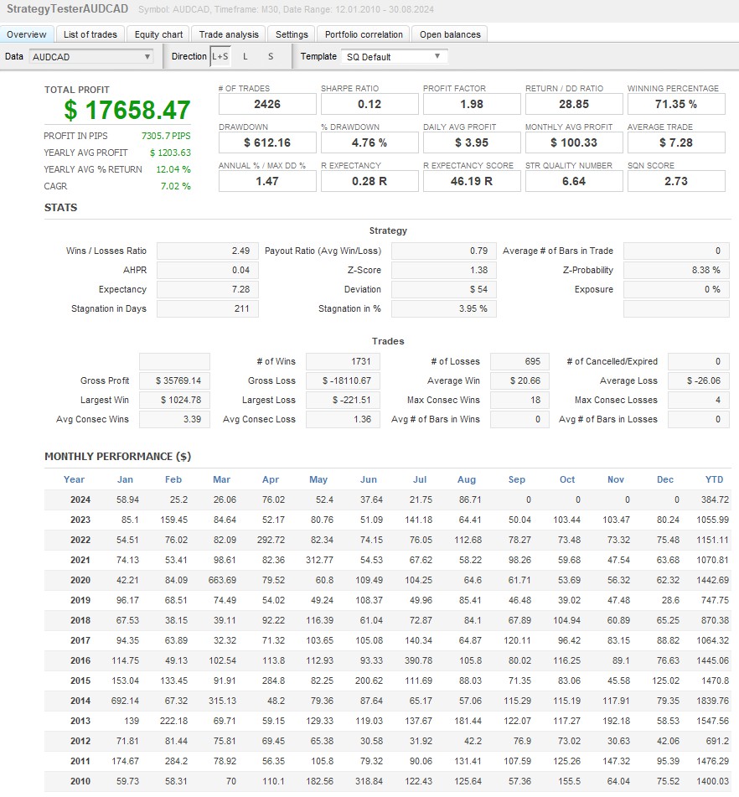Click the Largest Win field $ 1024.78
This screenshot has width=739, height=797.
174,400
